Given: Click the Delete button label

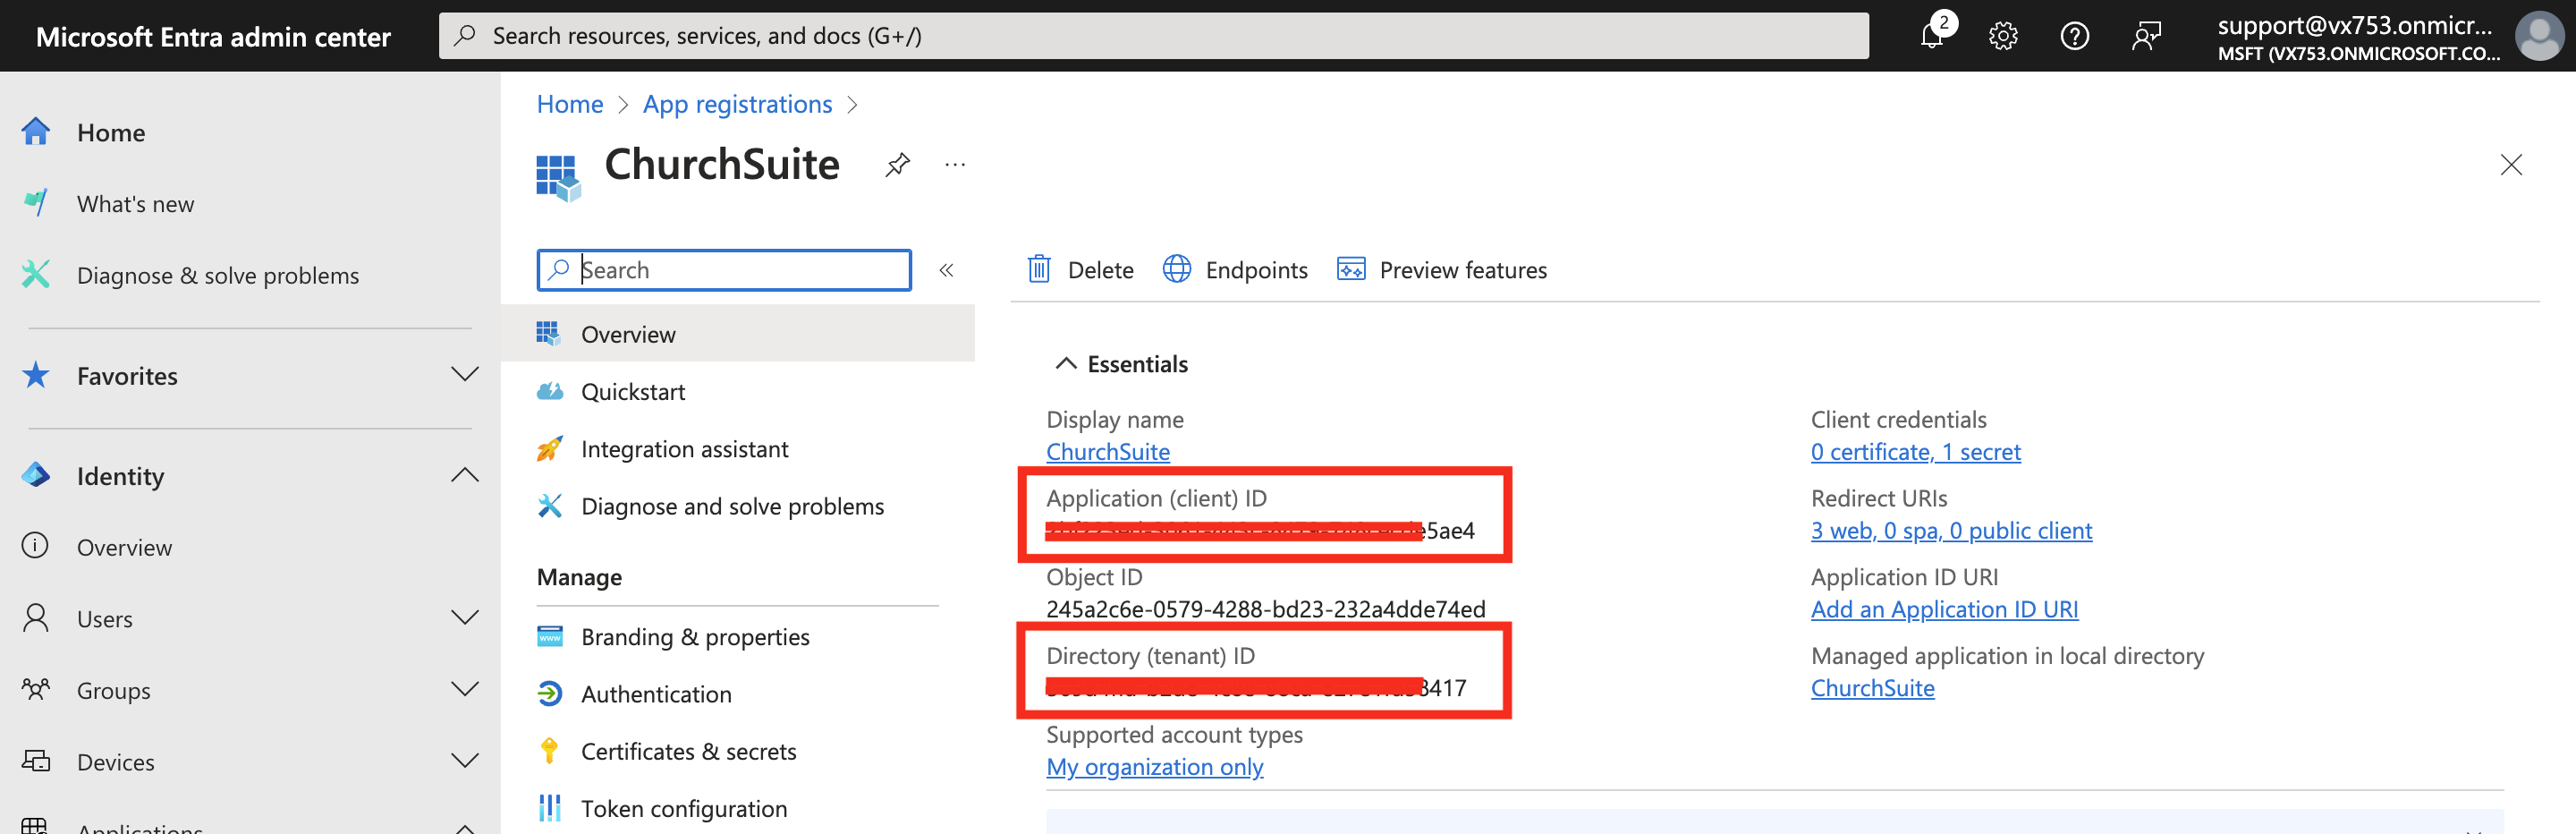Looking at the screenshot, I should pos(1100,270).
